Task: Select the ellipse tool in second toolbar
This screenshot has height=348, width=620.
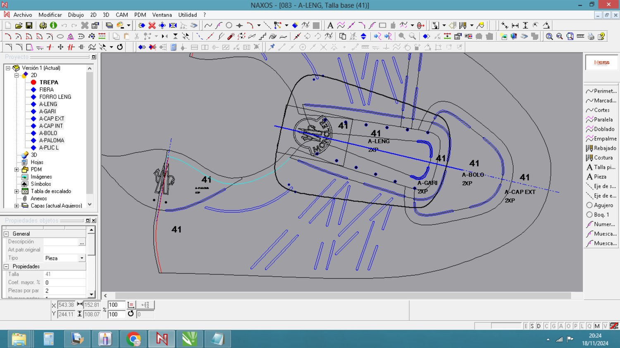Action: pos(60,36)
